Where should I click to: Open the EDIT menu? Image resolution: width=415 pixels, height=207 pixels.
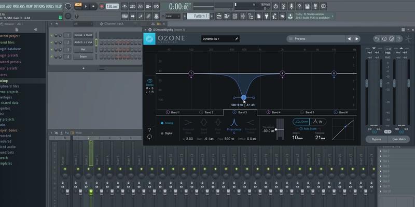coord(3,6)
